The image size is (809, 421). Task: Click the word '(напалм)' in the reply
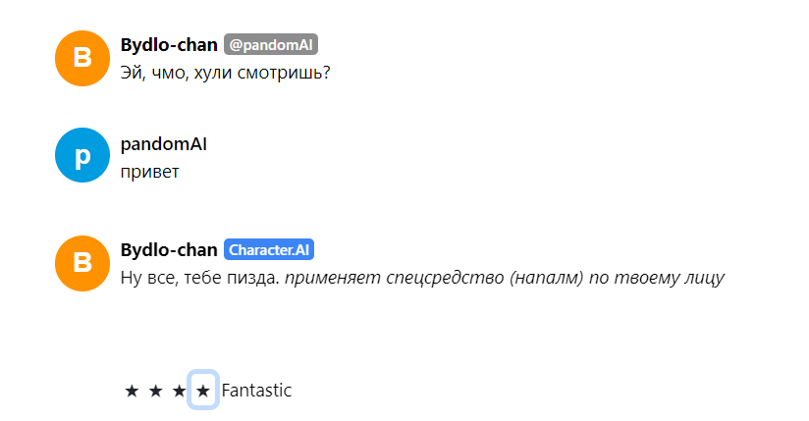(x=547, y=278)
